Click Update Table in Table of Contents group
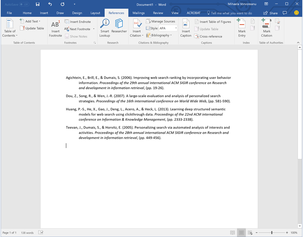Image resolution: width=303 pixels, height=237 pixels. click(32, 28)
